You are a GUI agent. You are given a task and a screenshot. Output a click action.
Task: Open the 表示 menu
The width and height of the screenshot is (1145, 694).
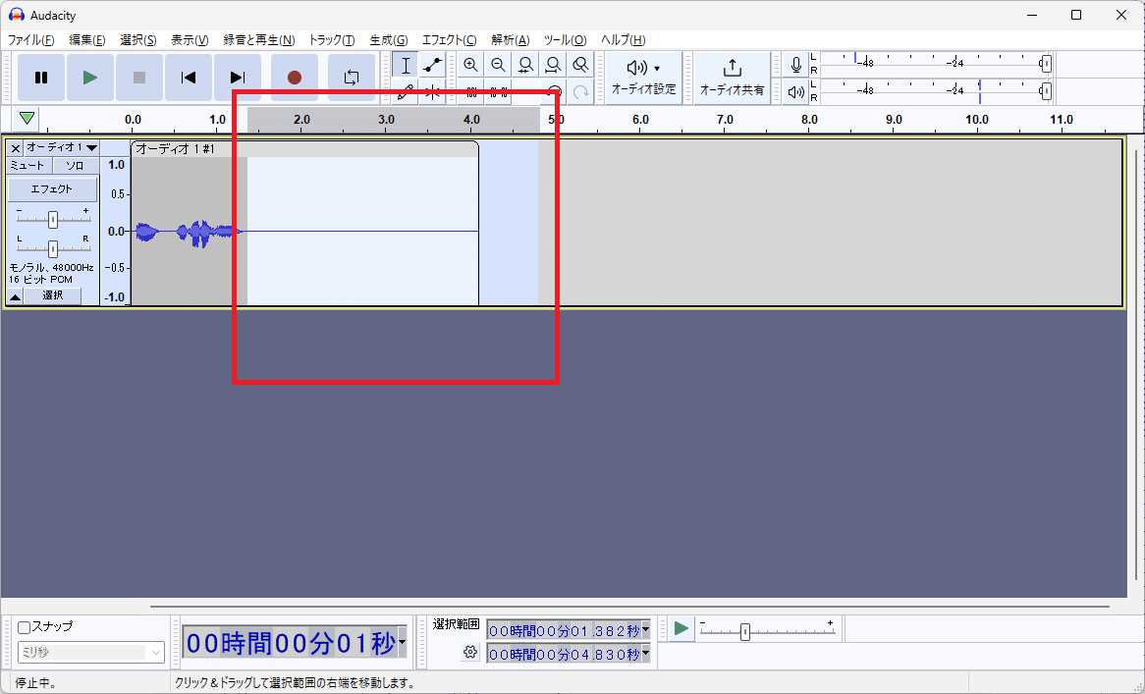click(x=190, y=40)
